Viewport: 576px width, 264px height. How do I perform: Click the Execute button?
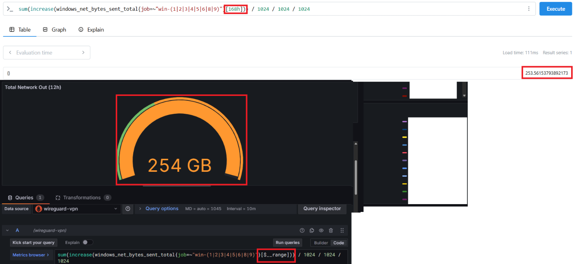(x=556, y=9)
